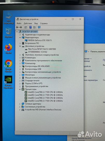The height and width of the screenshot is (141, 105).
Task: Click the Контроллеры USB plug icon
Action: pos(23,69)
